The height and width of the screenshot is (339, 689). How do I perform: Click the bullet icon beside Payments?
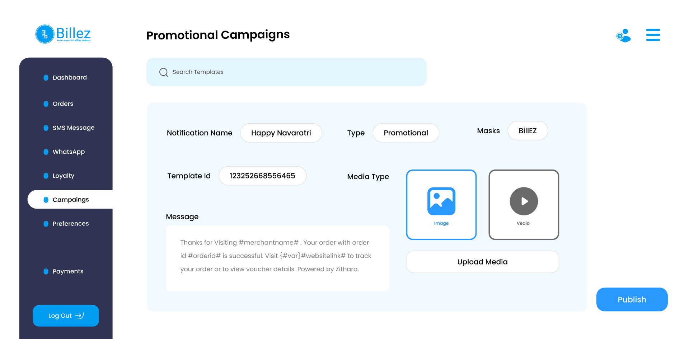tap(46, 271)
